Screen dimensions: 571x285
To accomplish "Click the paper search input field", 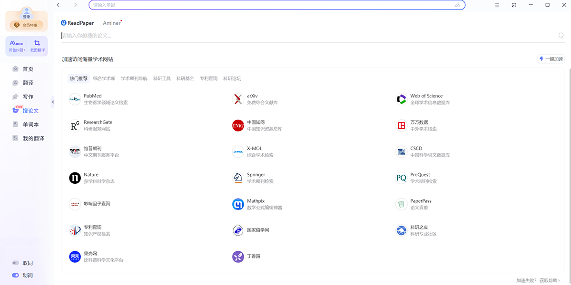I will pyautogui.click(x=305, y=36).
